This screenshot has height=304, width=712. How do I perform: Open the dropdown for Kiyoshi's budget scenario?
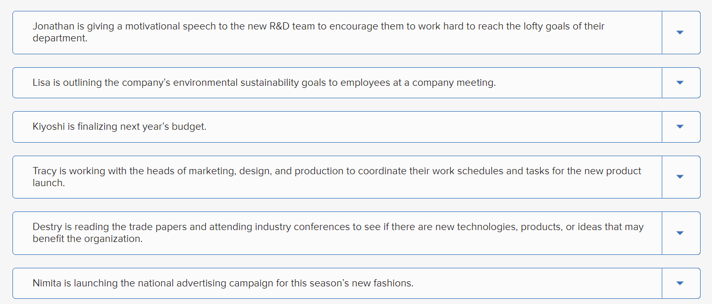(681, 126)
